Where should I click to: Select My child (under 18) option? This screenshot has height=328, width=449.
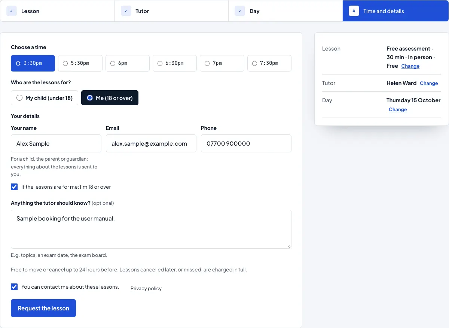click(45, 98)
